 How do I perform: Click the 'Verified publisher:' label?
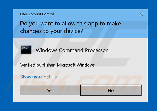pos(38,65)
